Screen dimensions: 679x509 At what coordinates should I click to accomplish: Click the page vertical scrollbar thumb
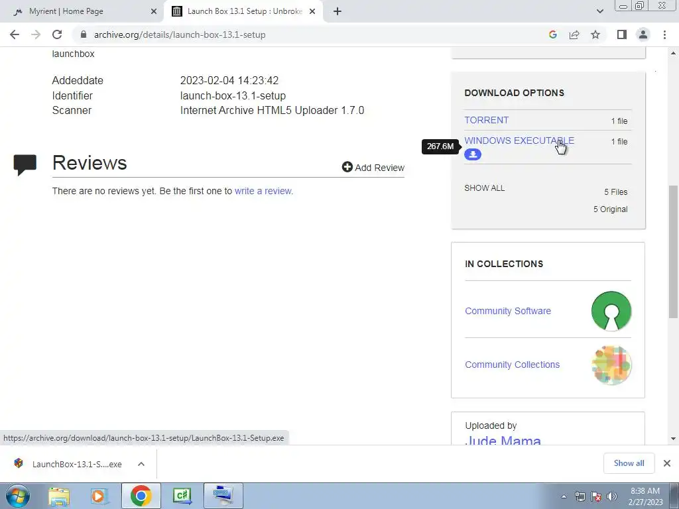pos(673,252)
